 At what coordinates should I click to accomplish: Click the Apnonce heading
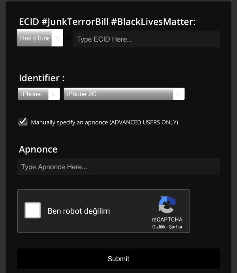[38, 149]
